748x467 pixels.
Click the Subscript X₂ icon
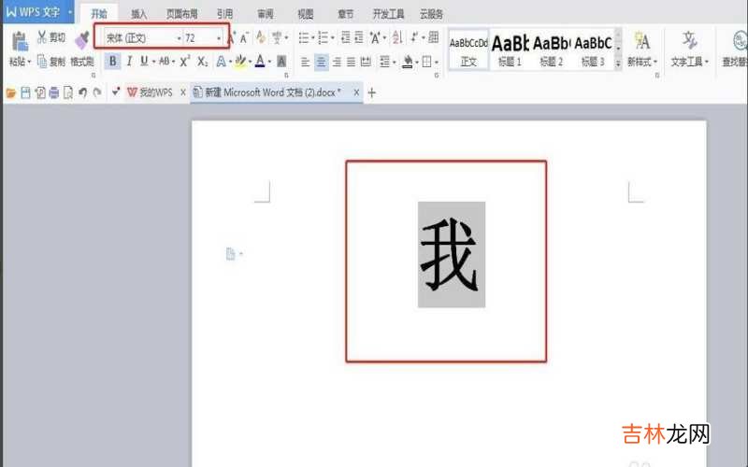202,62
